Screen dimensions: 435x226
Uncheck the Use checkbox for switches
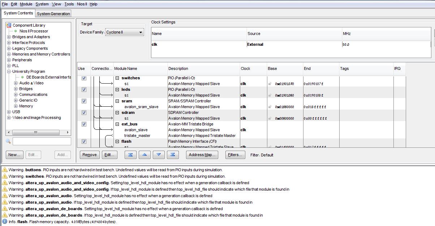point(84,78)
